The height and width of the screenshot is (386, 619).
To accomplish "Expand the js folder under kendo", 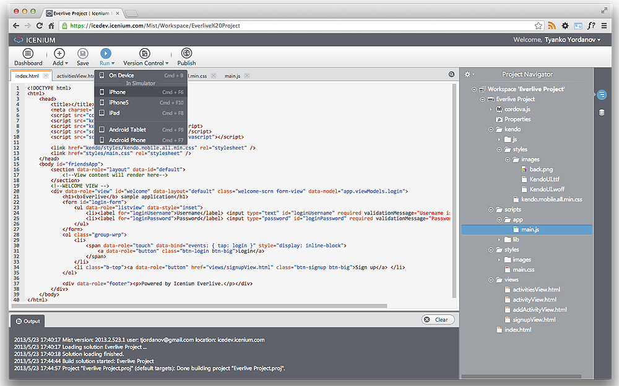I will coord(499,140).
